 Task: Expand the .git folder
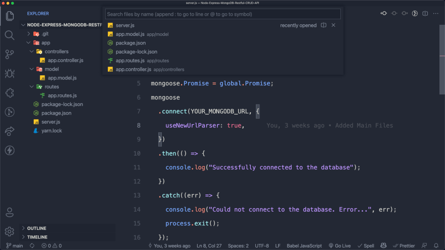[x=45, y=34]
